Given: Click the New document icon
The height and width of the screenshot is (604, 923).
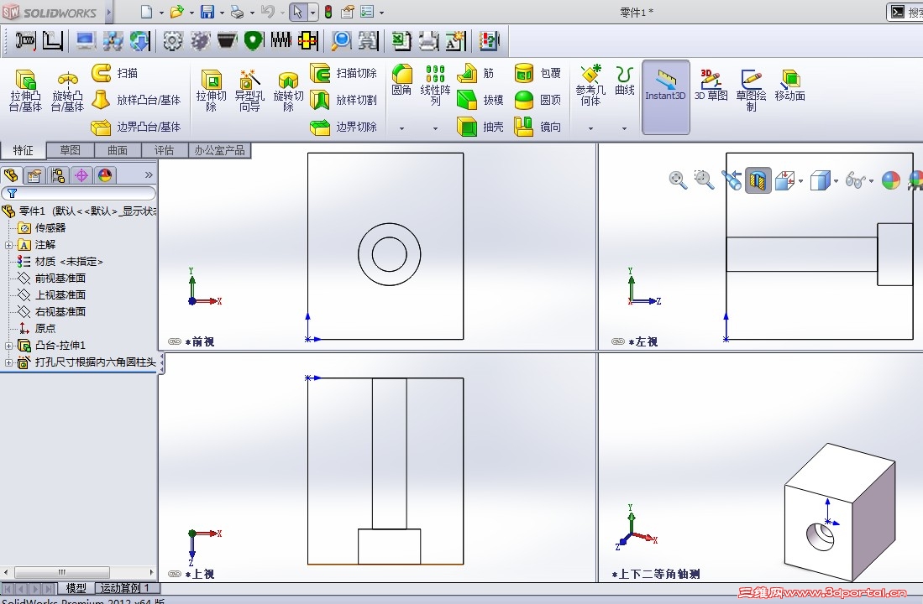Looking at the screenshot, I should (147, 12).
